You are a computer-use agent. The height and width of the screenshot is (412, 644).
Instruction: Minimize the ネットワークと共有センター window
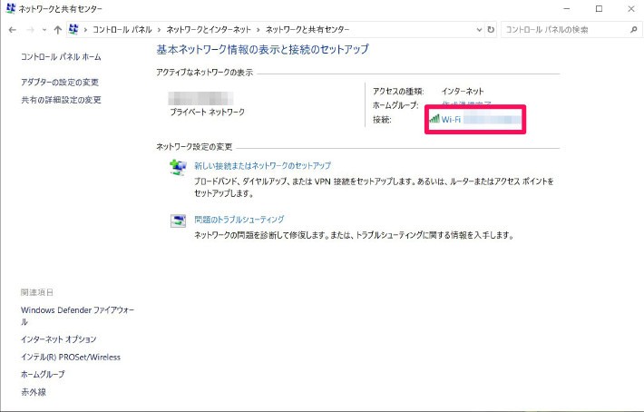click(567, 9)
